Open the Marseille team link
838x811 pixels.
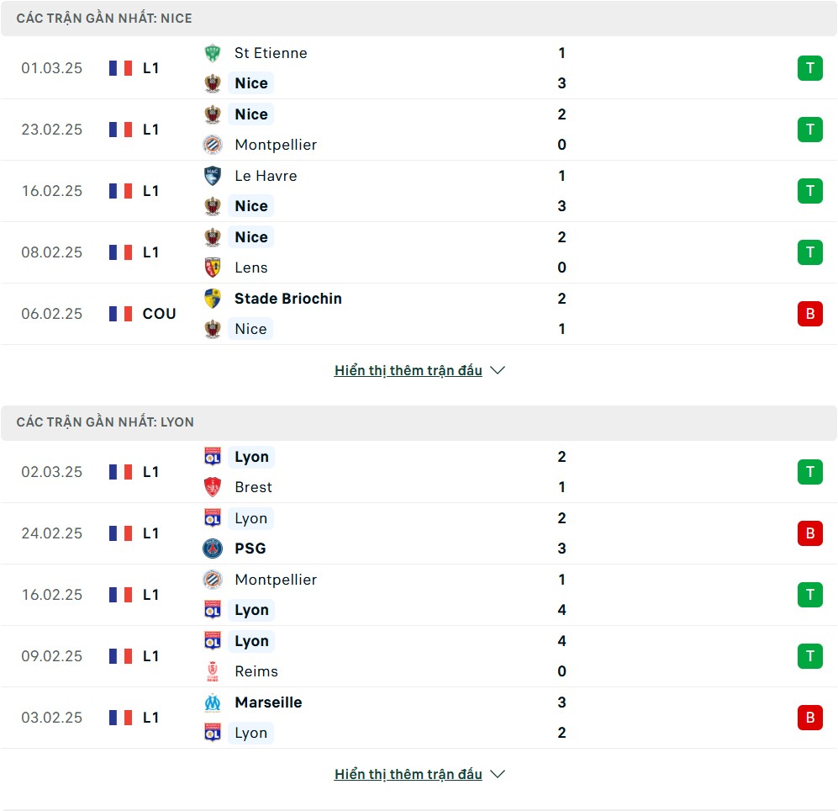point(268,702)
